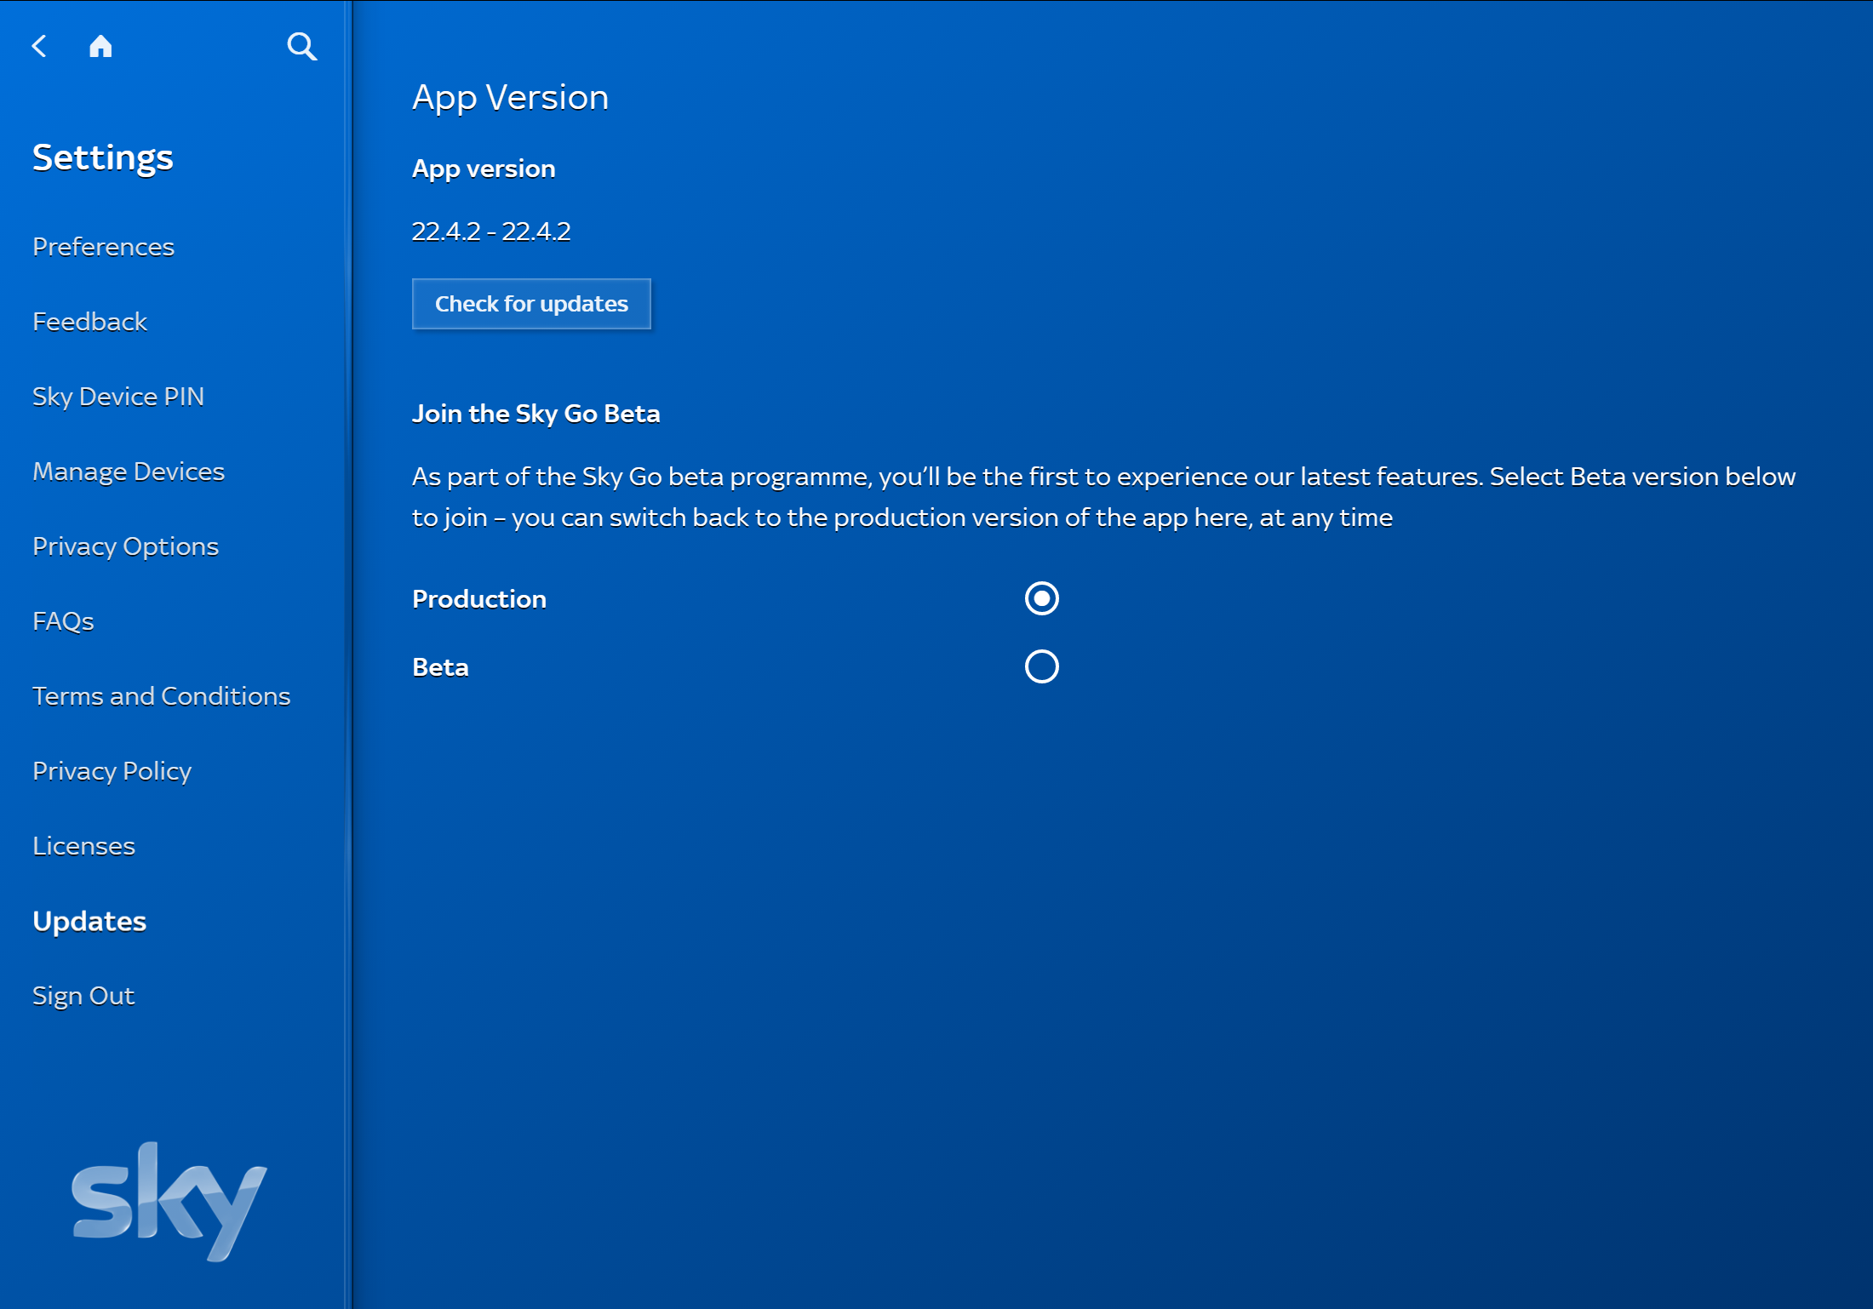
Task: Open the FAQs section
Action: point(63,620)
